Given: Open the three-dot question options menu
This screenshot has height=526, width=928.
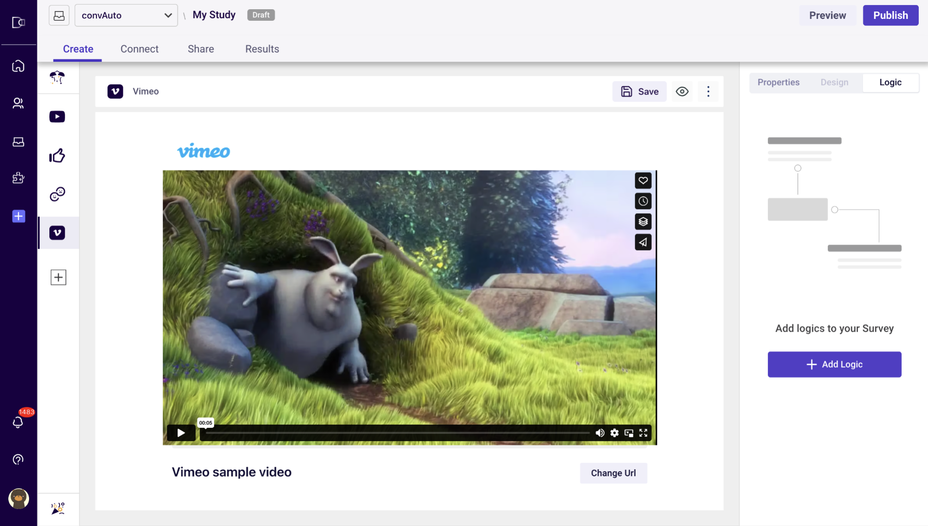Looking at the screenshot, I should 708,92.
